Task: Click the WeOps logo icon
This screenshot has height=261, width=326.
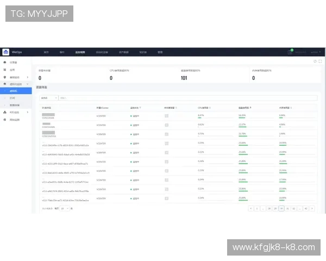Action: pos(6,52)
